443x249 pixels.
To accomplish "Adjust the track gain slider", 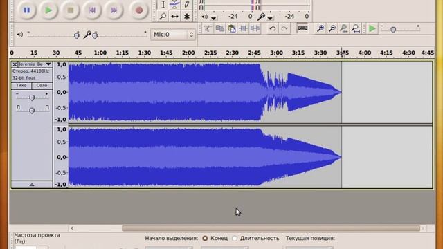I will click(x=32, y=98).
